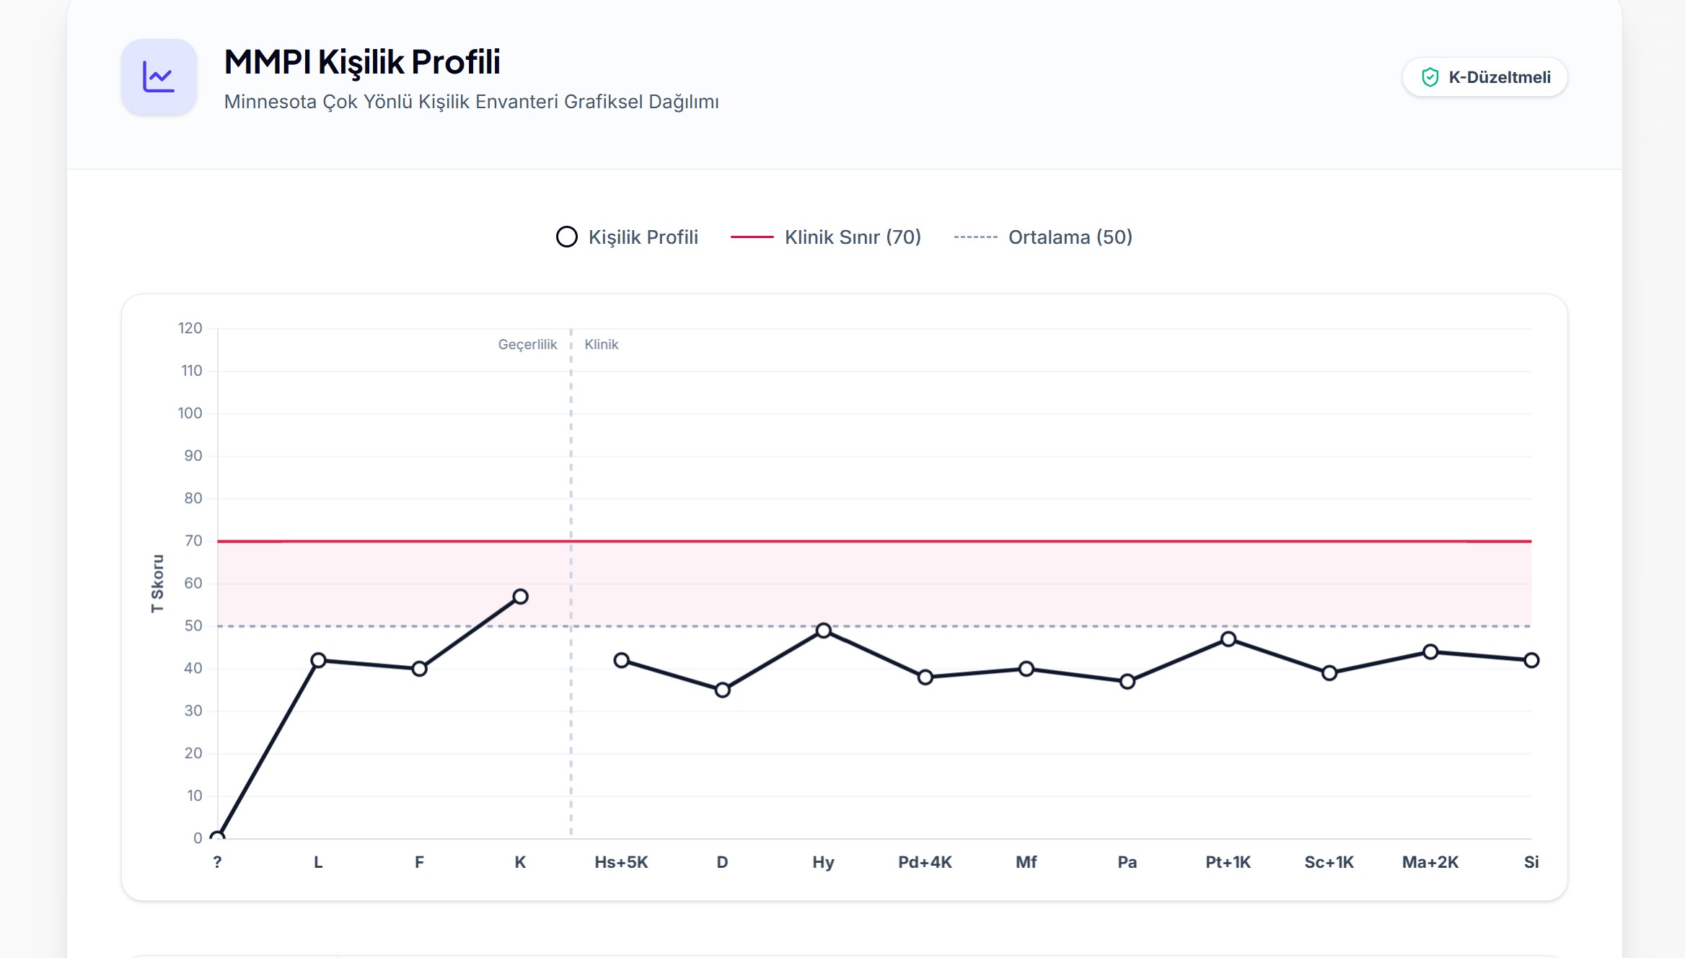Click the L scale data point
This screenshot has height=958, width=1685.
coord(318,660)
